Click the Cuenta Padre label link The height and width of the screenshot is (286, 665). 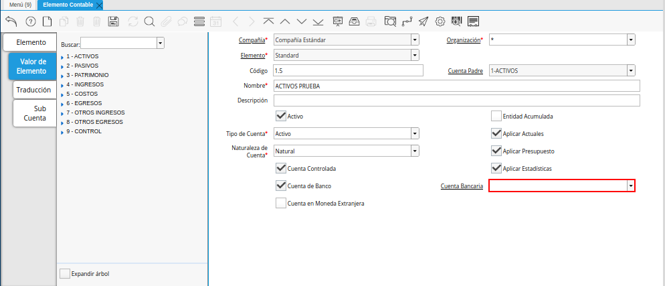pos(465,70)
